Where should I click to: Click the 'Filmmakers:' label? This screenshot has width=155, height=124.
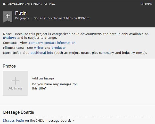pos(14,48)
